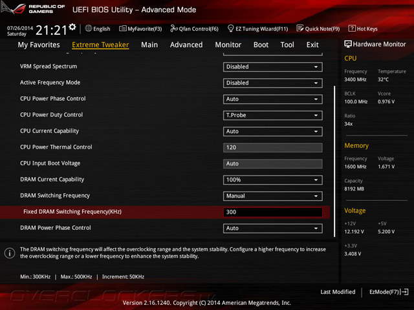Click the EzMode exit arrow icon
This screenshot has width=414, height=310.
(x=405, y=292)
